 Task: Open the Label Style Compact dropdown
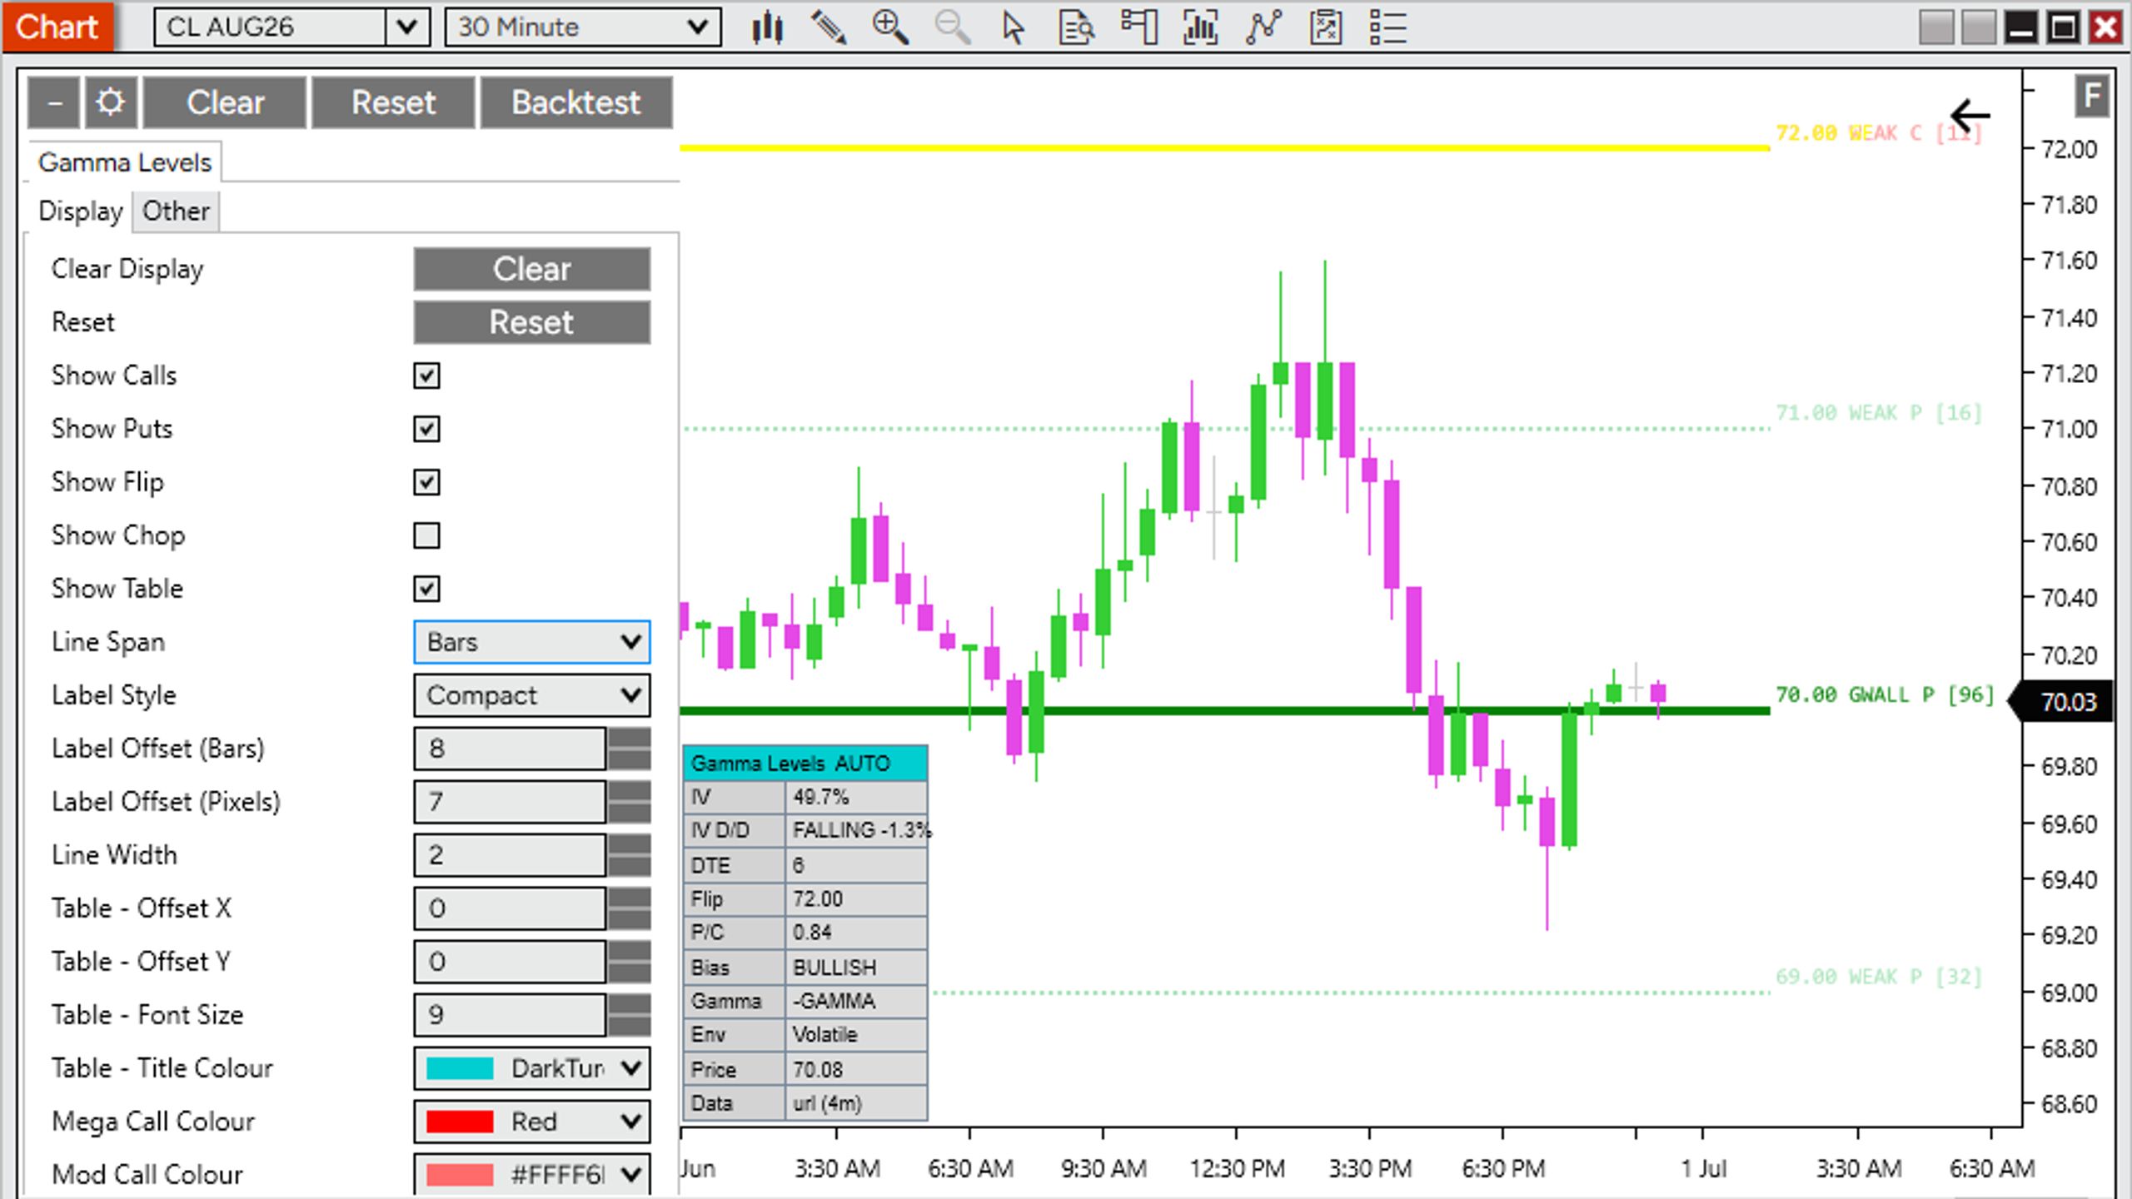(532, 695)
